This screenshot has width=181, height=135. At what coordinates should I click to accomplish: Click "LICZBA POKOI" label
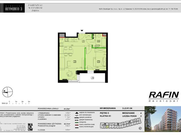130,116
